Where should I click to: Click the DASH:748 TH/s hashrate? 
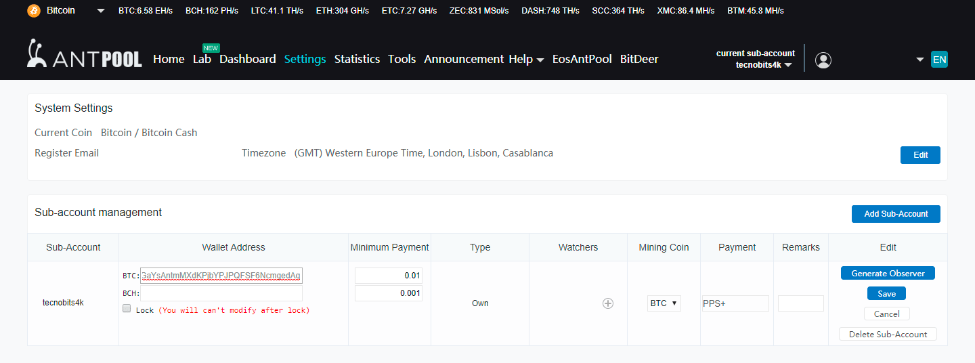coord(550,11)
